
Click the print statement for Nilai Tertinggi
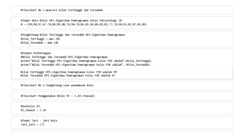[x=86, y=60]
